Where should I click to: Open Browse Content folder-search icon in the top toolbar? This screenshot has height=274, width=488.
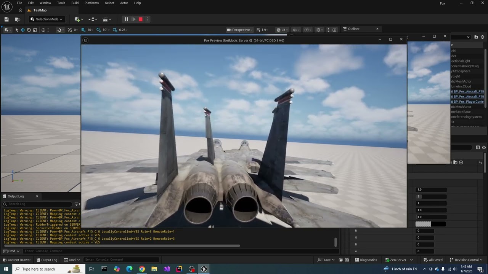point(18,19)
